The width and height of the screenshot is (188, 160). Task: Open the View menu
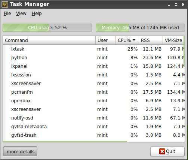point(21,13)
